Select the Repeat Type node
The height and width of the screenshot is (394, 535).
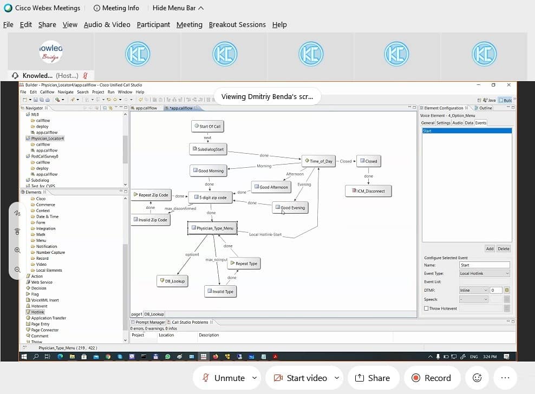244,264
